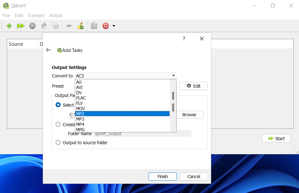Screen dimensions: 299x193
Task: Maximize the QWinFF window
Action: pyautogui.click(x=273, y=6)
